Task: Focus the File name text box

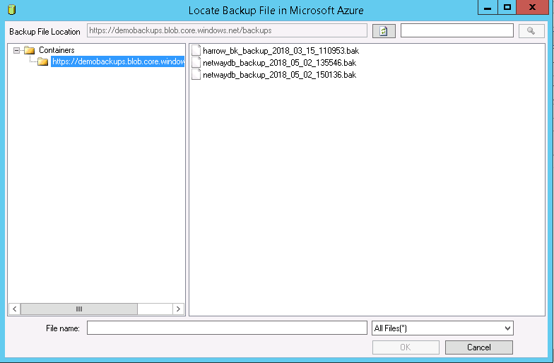Action: coord(227,328)
